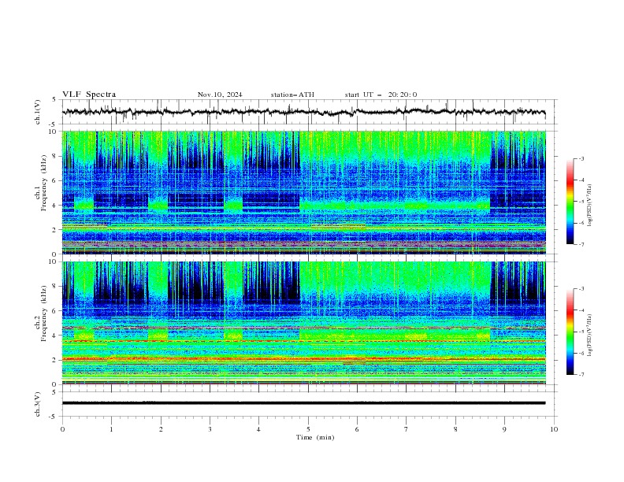
Task: Click the 'VLF Spectra' title text
Action: [x=89, y=95]
